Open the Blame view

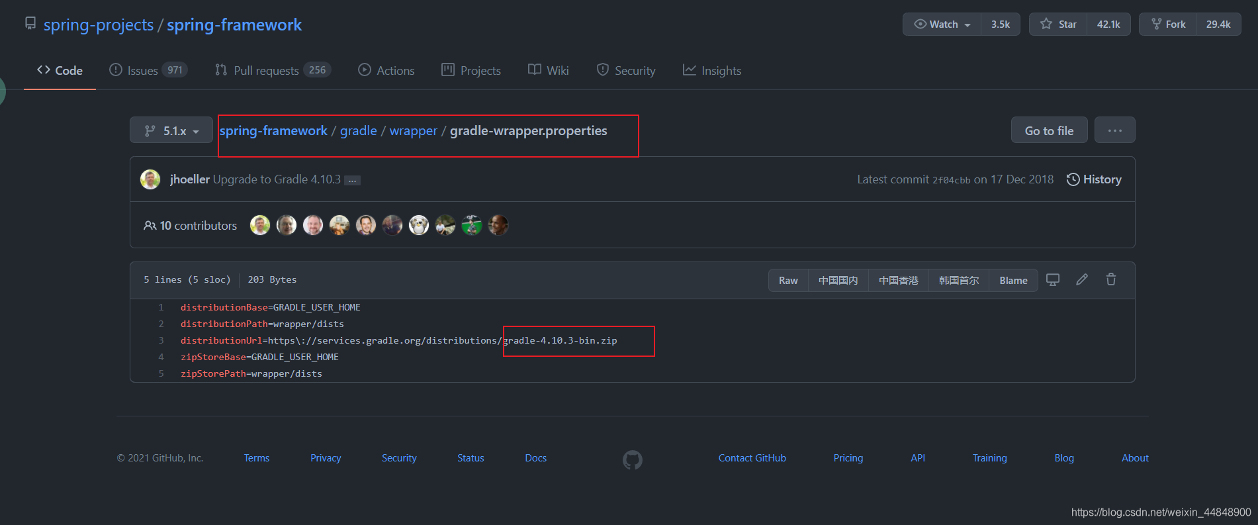point(1013,281)
